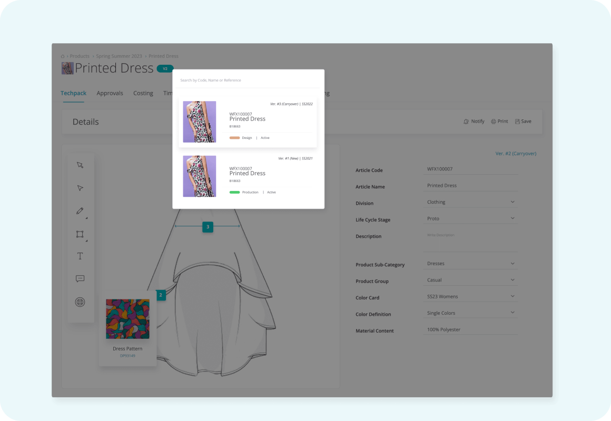Screen dimensions: 611x421
Task: Expand the Division dropdown
Action: coord(513,202)
